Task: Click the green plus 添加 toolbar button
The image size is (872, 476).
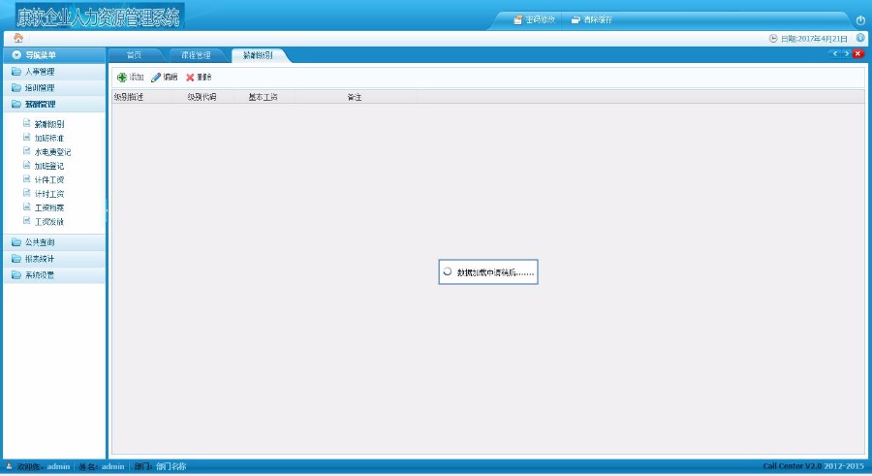Action: (130, 78)
